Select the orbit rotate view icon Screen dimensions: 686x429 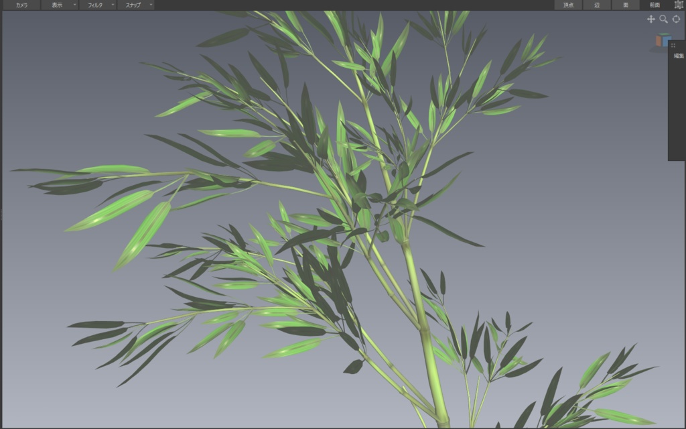tap(676, 19)
